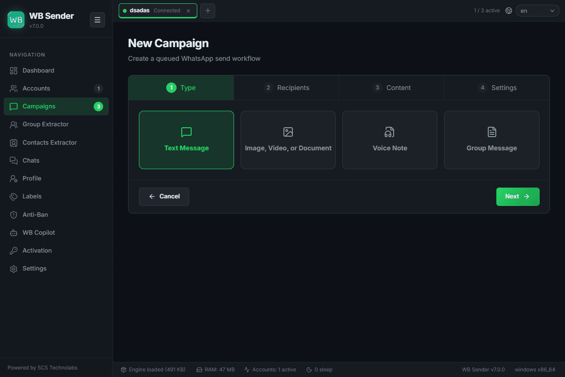Switch to step 1 Type tab
The height and width of the screenshot is (377, 565).
point(181,88)
